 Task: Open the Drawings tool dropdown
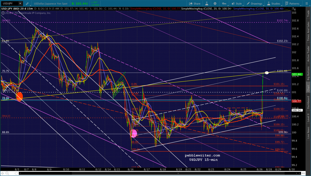click(x=255, y=4)
